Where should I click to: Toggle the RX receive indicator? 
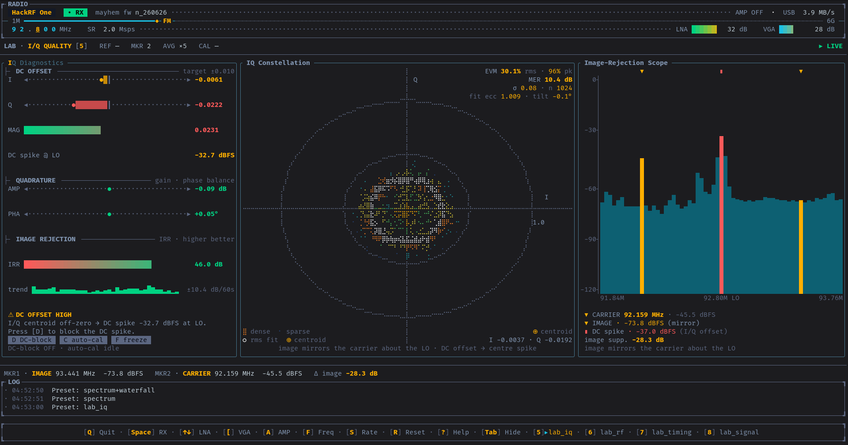(x=76, y=12)
